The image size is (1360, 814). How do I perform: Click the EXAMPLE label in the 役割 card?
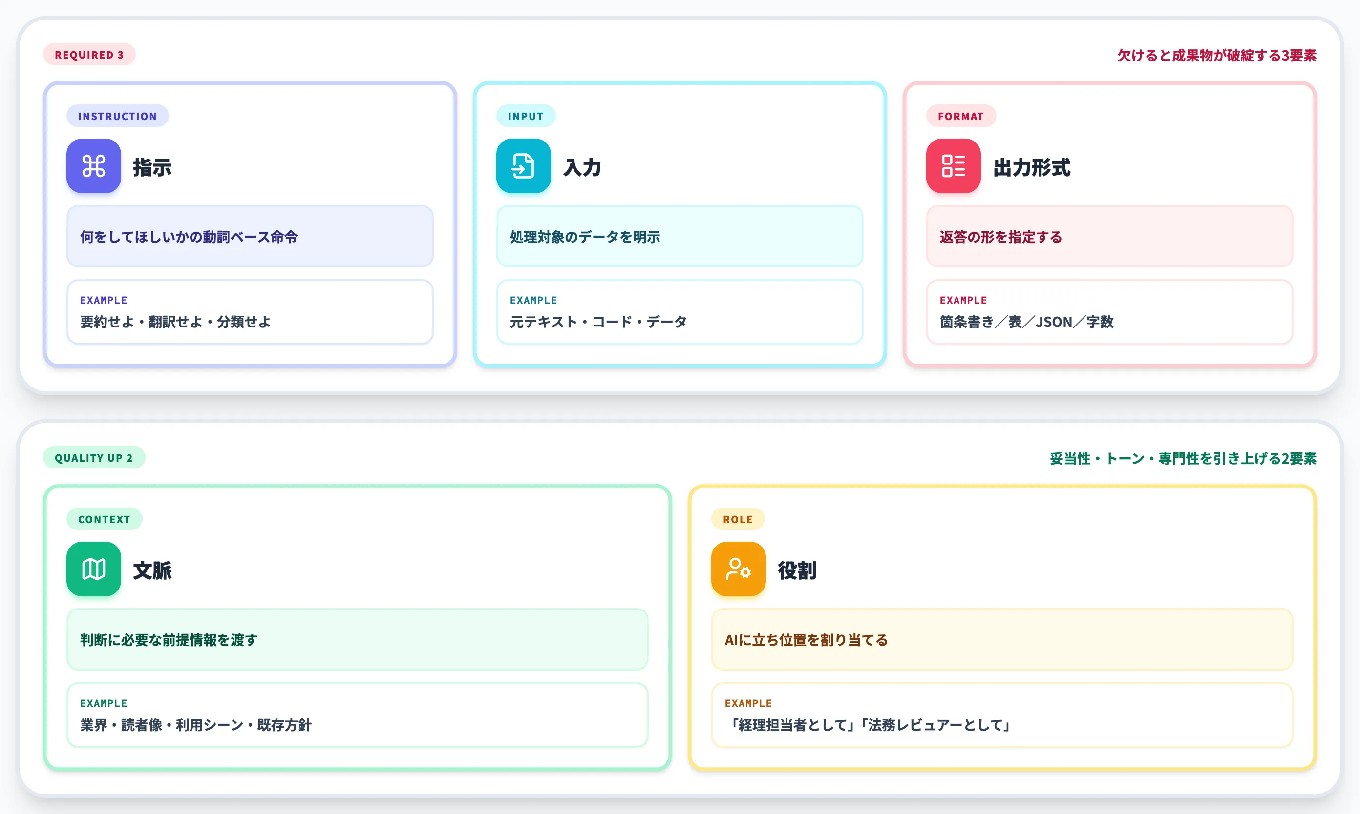click(748, 703)
